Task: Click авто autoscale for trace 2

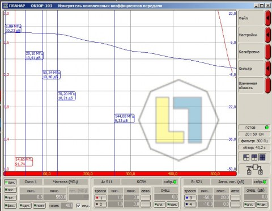Action: pos(146,204)
